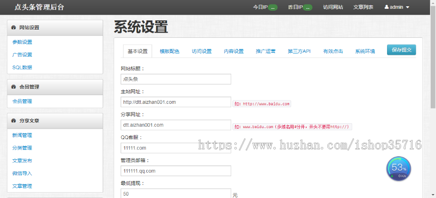Open 文章发布 in the sidebar
Screen dimensions: 436x198
[22, 161]
